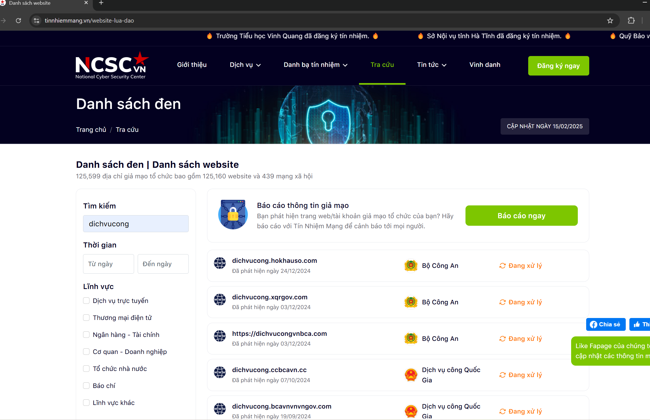Check the Dịch vụ trực tuyến box
650x420 pixels.
[x=86, y=301]
